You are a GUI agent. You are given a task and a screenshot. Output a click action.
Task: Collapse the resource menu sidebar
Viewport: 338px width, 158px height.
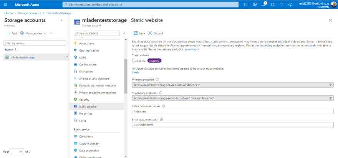tap(124, 33)
